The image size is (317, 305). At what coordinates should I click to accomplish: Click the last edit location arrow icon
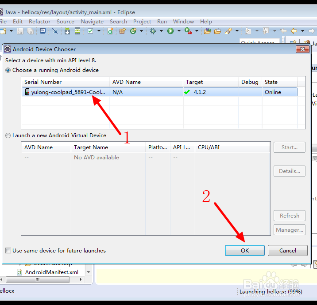[283, 31]
